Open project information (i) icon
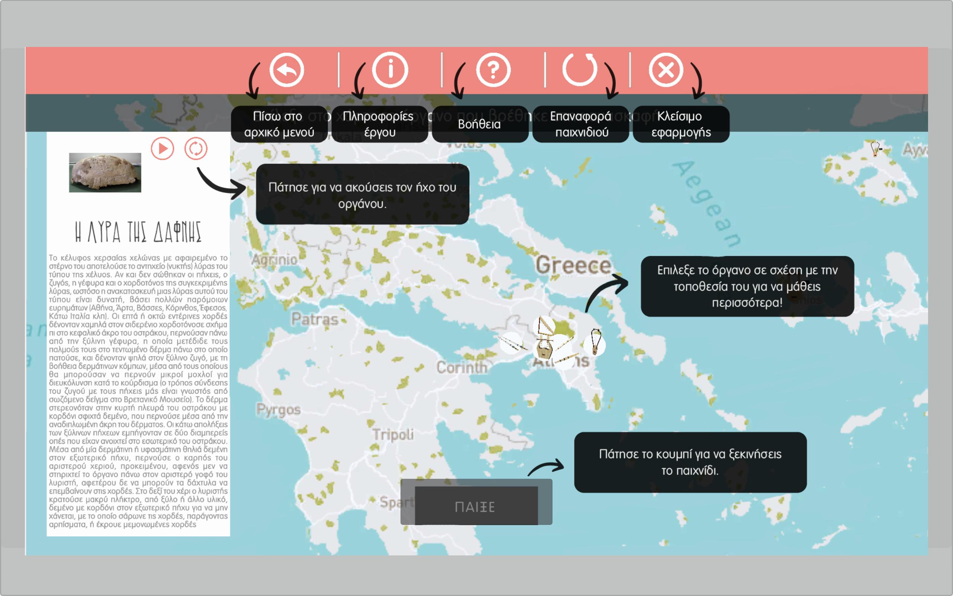This screenshot has width=953, height=596. click(390, 70)
